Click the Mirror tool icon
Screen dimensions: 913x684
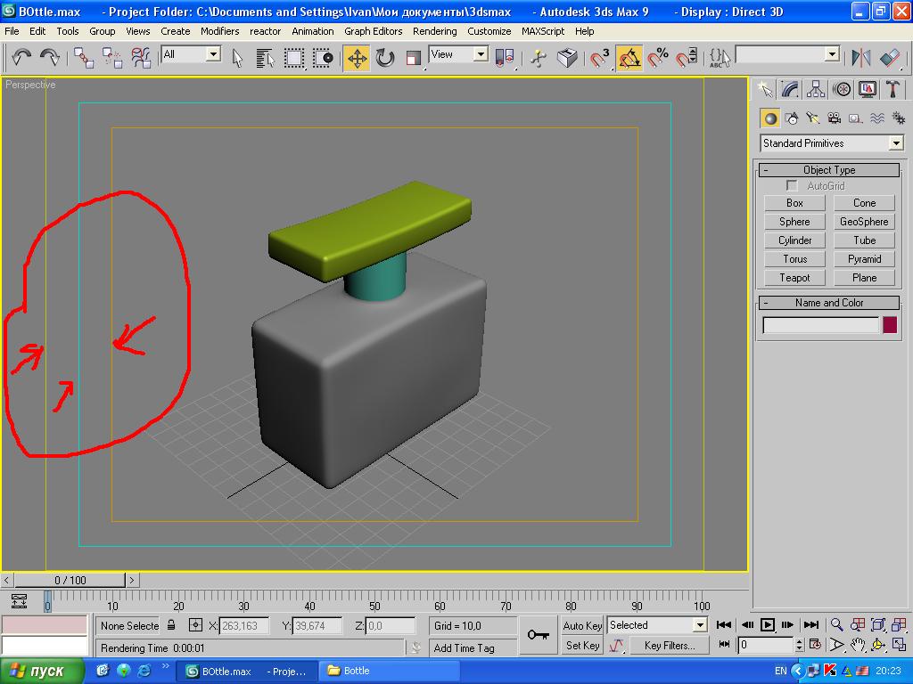860,58
